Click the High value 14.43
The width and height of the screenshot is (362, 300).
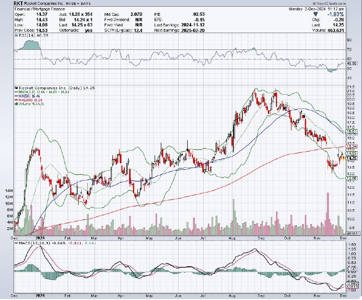pyautogui.click(x=42, y=20)
